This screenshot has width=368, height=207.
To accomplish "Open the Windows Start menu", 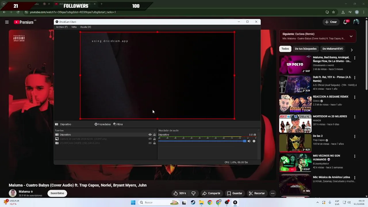I will click(133, 203).
